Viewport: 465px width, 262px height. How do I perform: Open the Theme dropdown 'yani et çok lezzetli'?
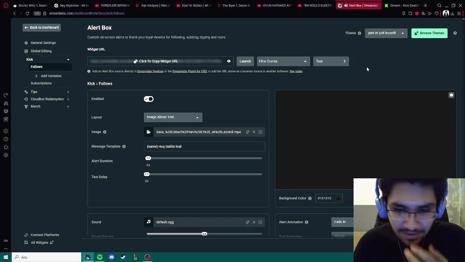tap(386, 33)
